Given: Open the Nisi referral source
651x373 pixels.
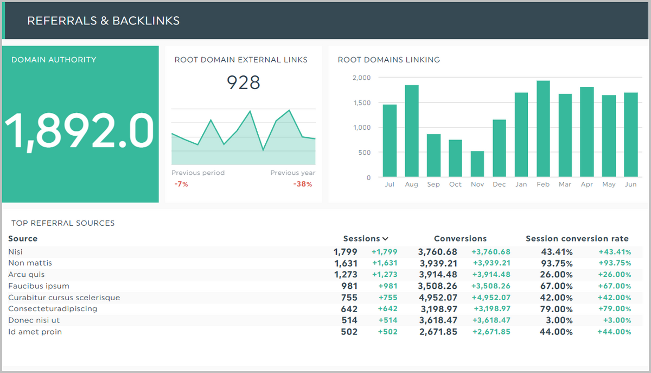Looking at the screenshot, I should pyautogui.click(x=15, y=251).
